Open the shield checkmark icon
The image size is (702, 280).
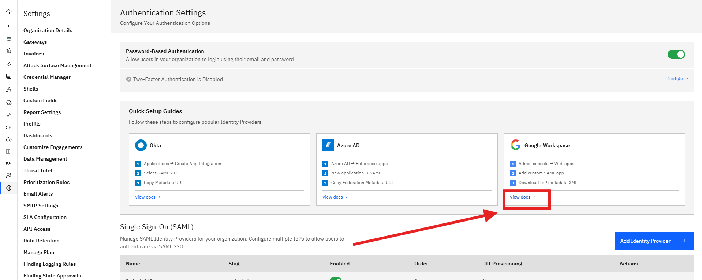[x=9, y=63]
